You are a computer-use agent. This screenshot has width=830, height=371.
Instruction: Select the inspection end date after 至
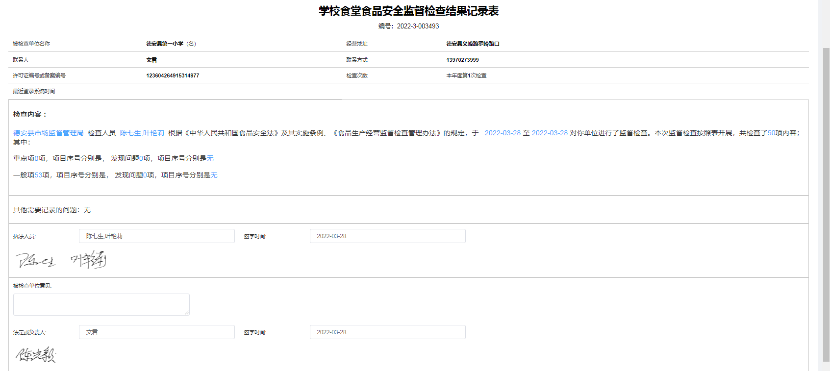pos(550,133)
